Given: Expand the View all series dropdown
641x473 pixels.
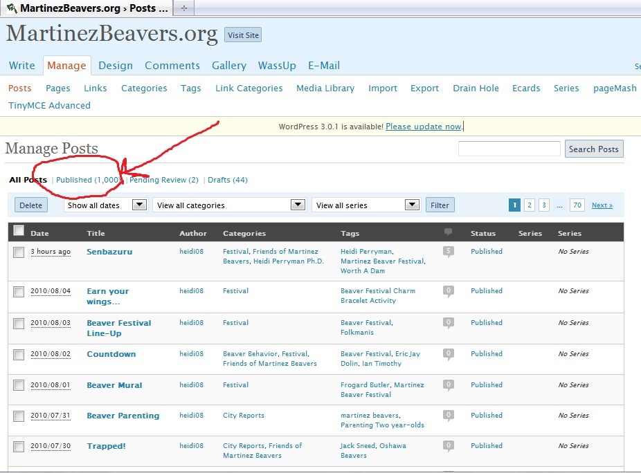Looking at the screenshot, I should click(x=366, y=205).
